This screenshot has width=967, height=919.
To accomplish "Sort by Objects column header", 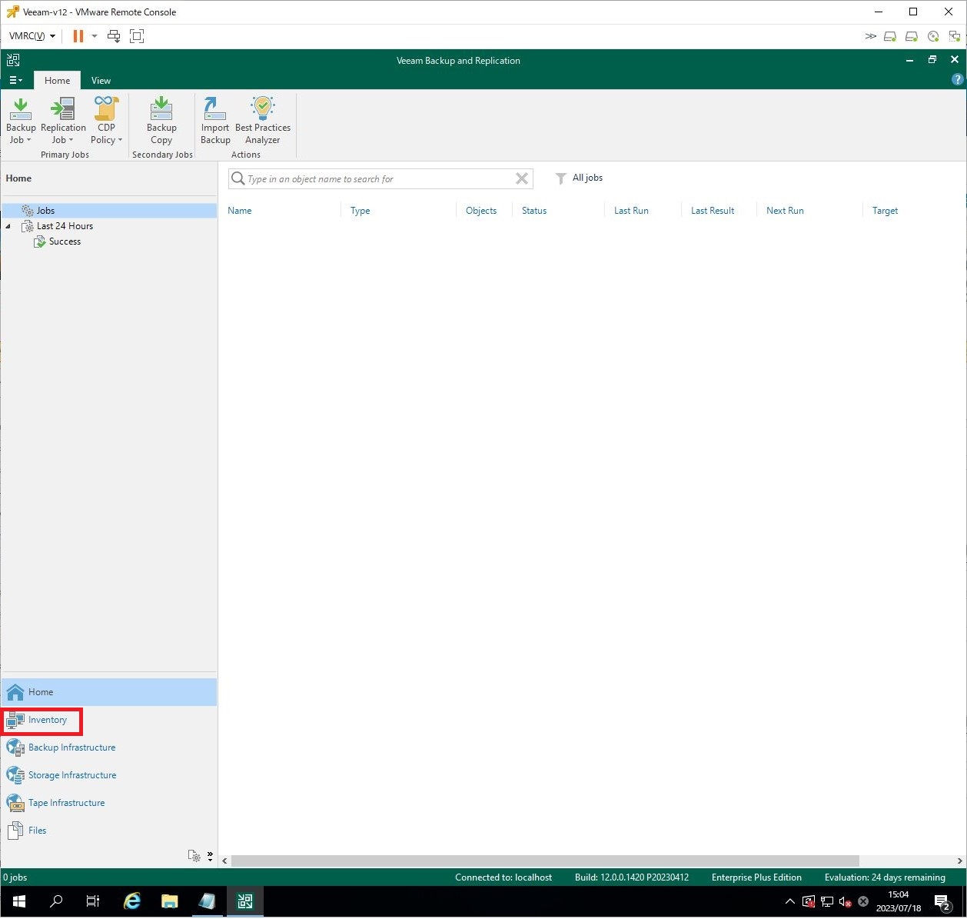I will (481, 210).
